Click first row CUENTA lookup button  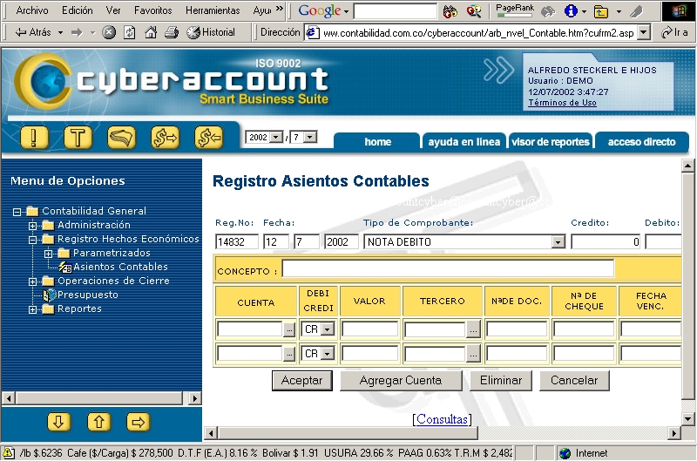point(289,329)
